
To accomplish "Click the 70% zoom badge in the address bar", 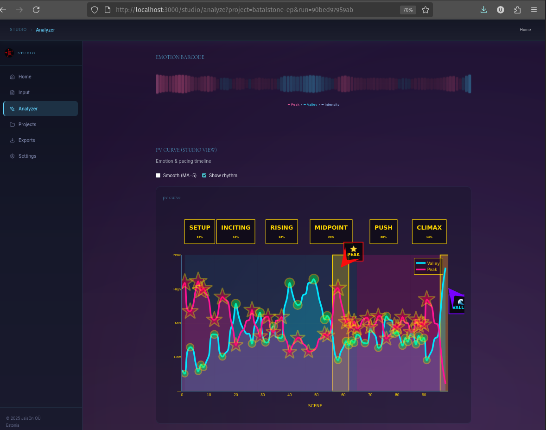I will pos(408,9).
